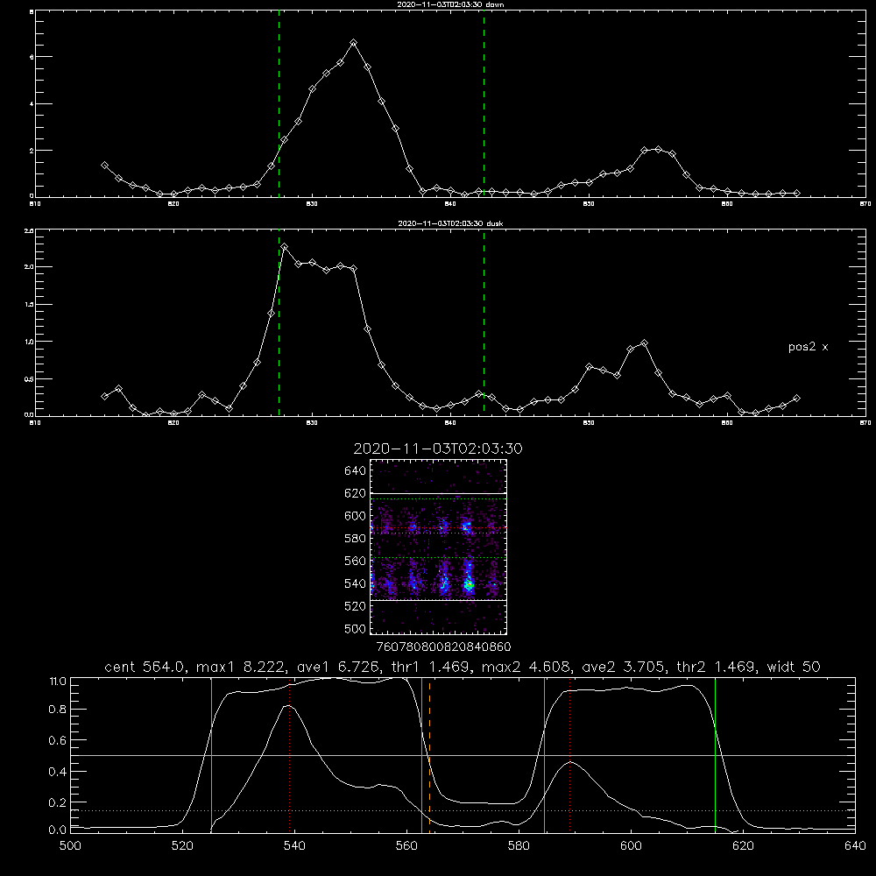Click the 'thr2 1.469' value in stats line
876x876 pixels.
tap(717, 667)
